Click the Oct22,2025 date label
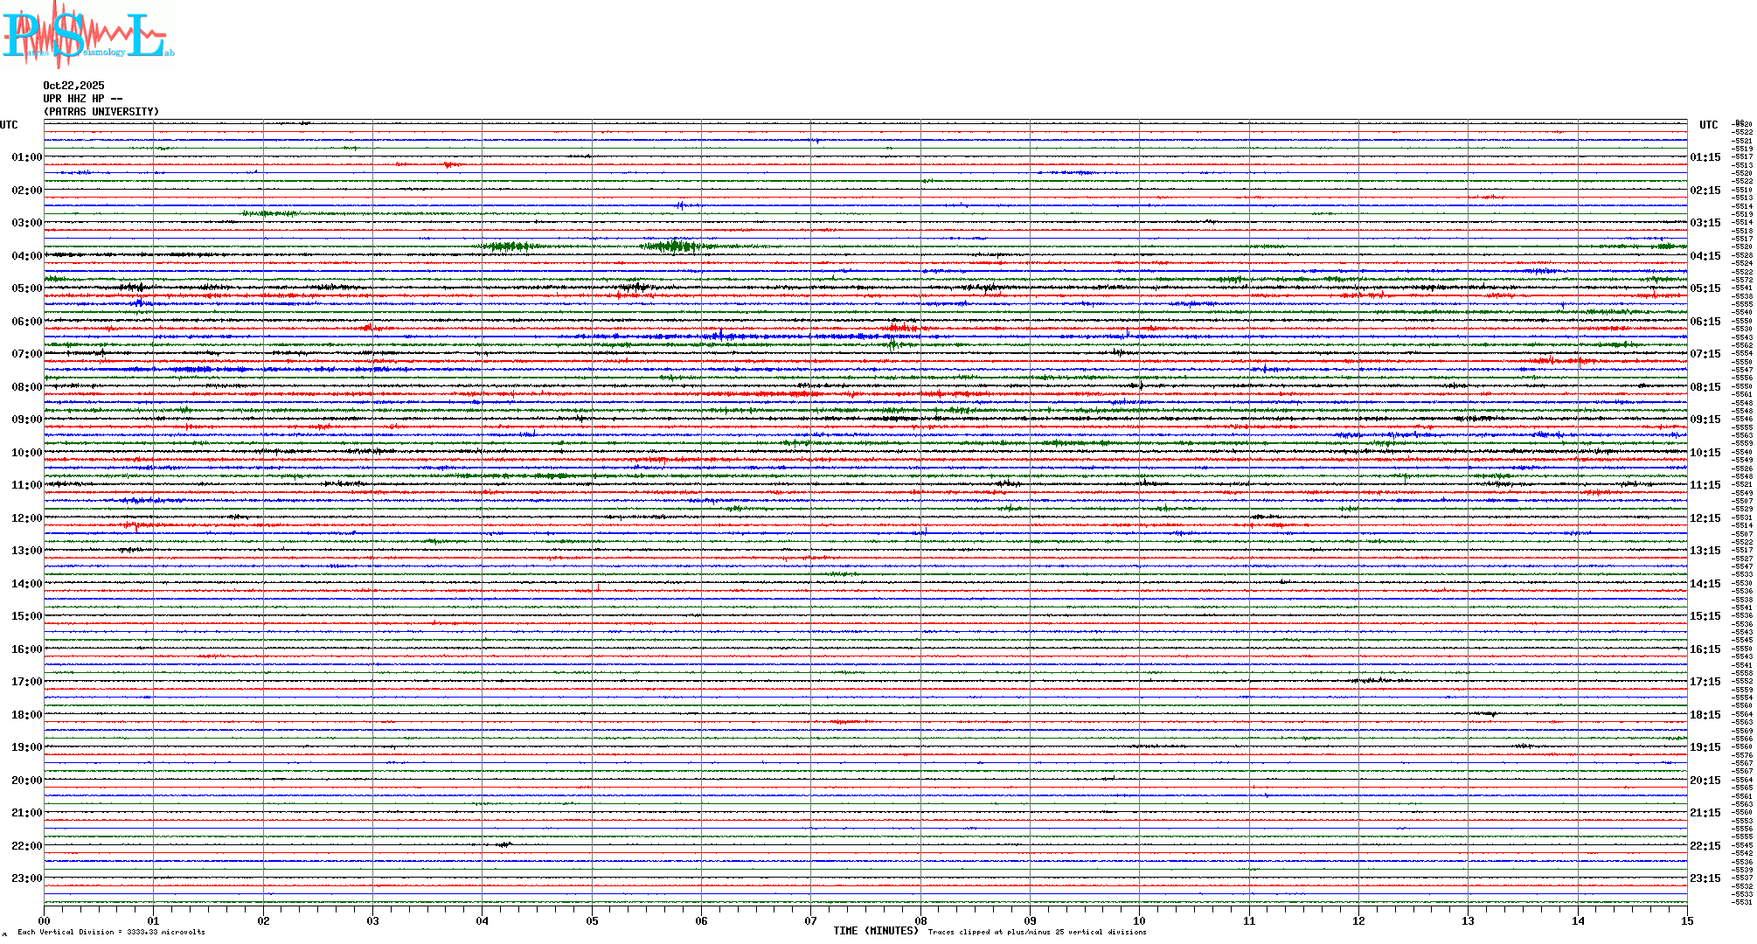The height and width of the screenshot is (944, 1757). pyautogui.click(x=73, y=86)
